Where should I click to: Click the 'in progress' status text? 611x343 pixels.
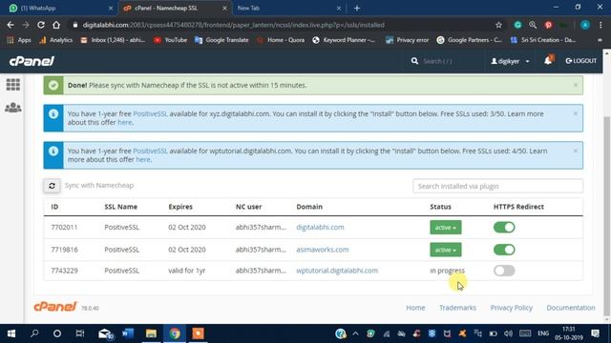[448, 271]
